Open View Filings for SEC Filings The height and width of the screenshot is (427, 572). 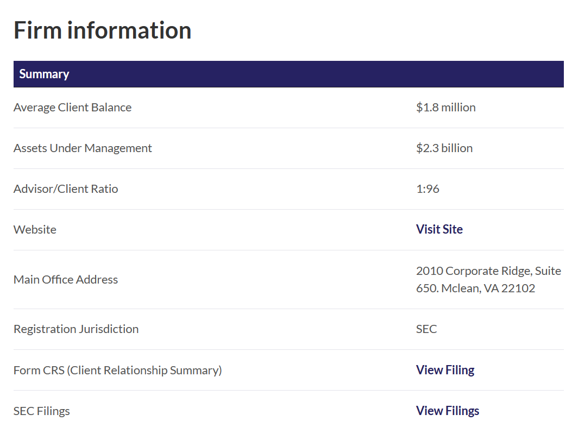pyautogui.click(x=447, y=411)
